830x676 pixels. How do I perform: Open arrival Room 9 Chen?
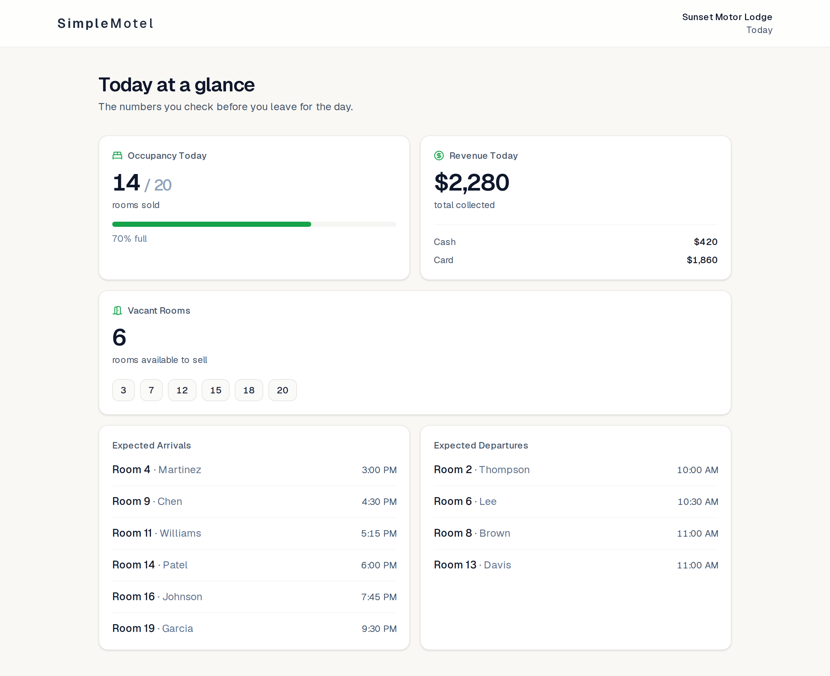pos(254,502)
